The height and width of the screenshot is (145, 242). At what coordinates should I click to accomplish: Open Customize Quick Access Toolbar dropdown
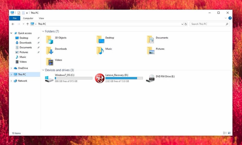(27, 13)
